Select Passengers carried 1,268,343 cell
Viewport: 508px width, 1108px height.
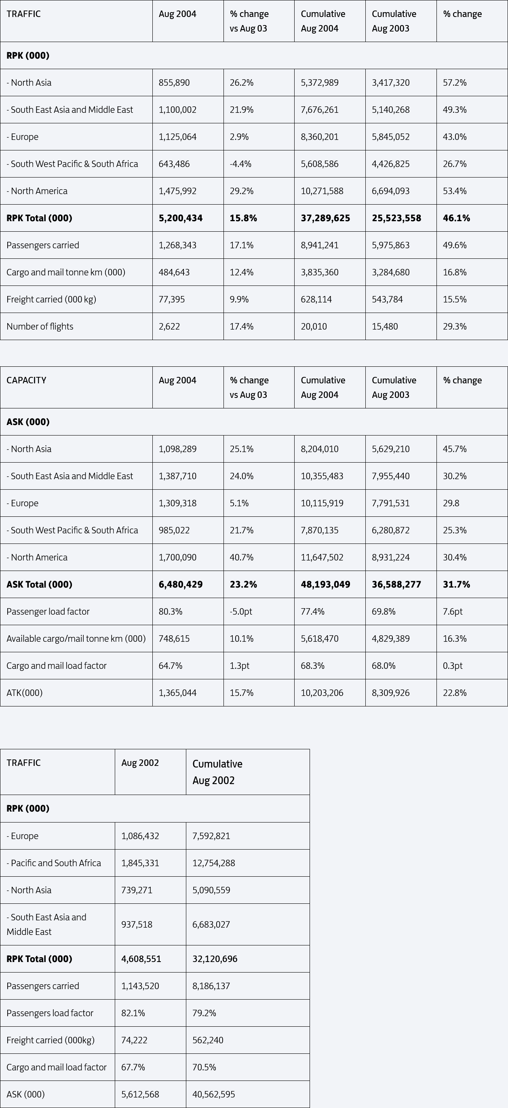click(188, 245)
